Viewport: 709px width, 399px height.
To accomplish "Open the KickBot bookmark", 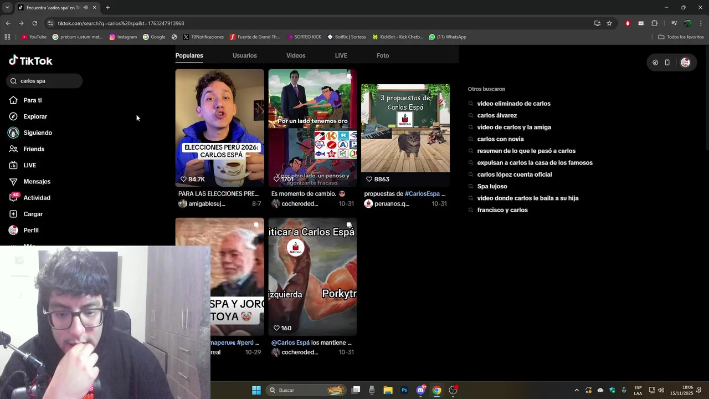I will pyautogui.click(x=397, y=37).
